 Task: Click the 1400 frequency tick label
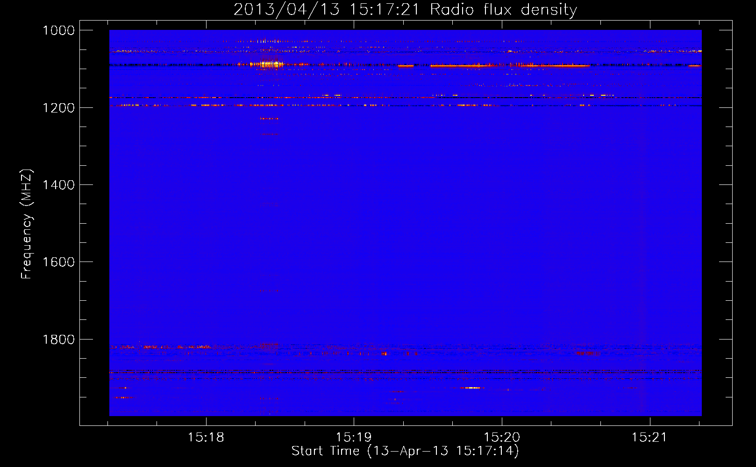[x=58, y=185]
